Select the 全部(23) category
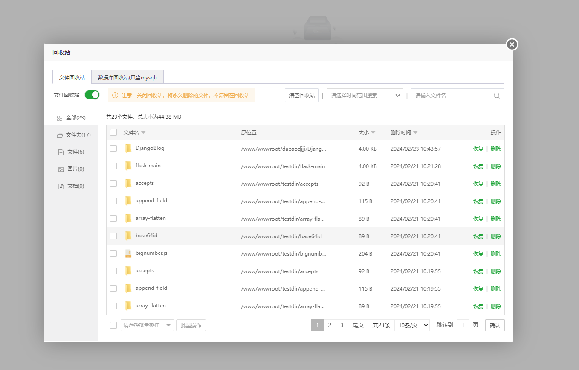This screenshot has width=579, height=370. (71, 118)
